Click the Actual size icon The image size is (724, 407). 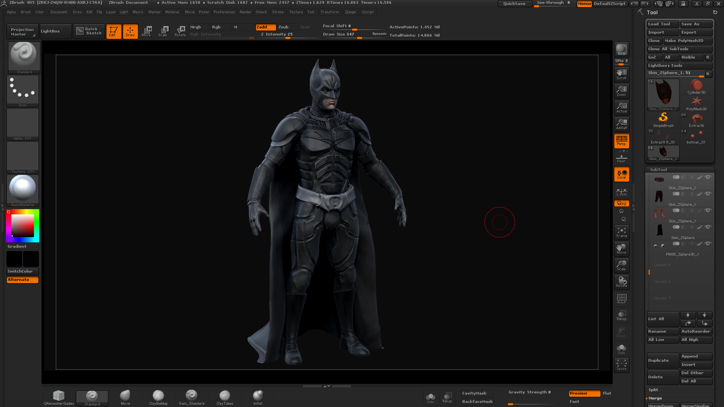click(621, 107)
